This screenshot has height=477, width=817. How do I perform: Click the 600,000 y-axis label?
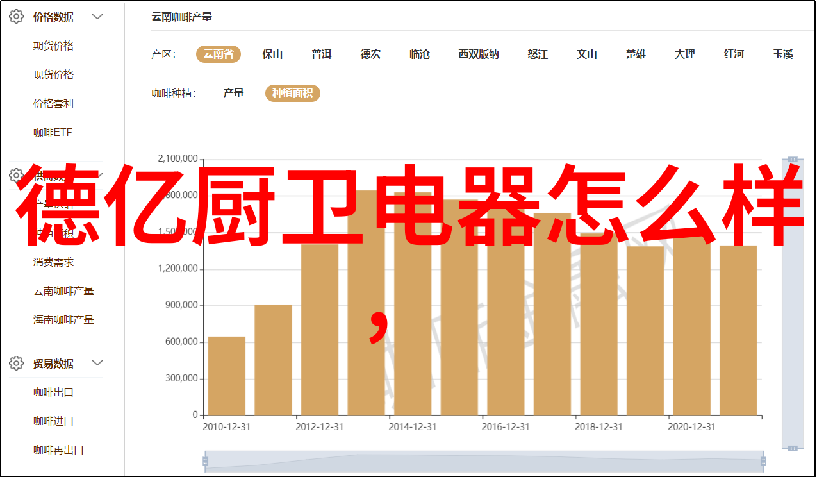click(181, 342)
